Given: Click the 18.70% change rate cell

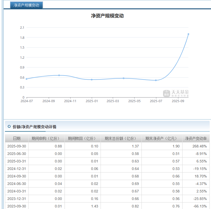Looking at the screenshot, I should pos(196,176).
